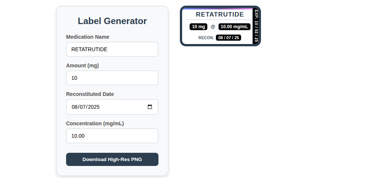The width and height of the screenshot is (365, 178).
Task: Click the Concentration (mg/mL) label text
Action: 95,123
